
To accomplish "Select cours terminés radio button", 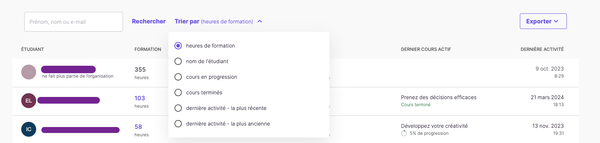I will [178, 92].
